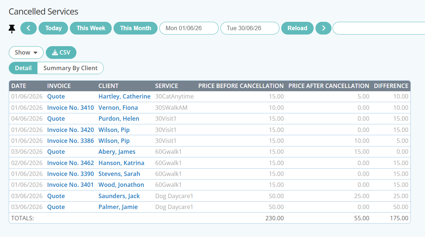Image resolution: width=425 pixels, height=237 pixels.
Task: Open client Saunders, Jack
Action: point(119,196)
